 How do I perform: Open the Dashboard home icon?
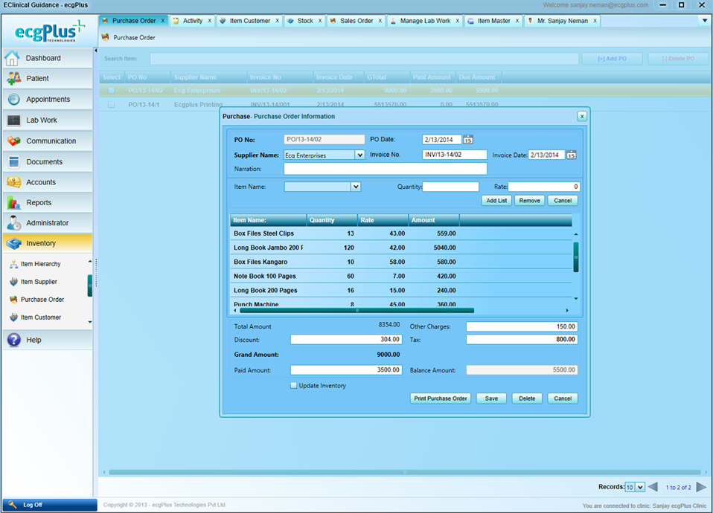(x=13, y=58)
